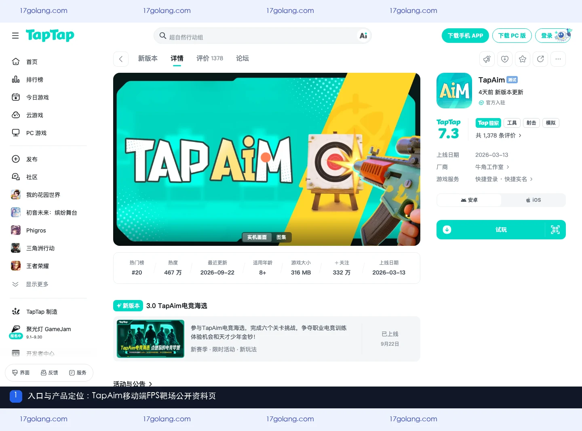Open developer 牛角工作室 chevron link
This screenshot has height=431, width=582.
pyautogui.click(x=492, y=167)
